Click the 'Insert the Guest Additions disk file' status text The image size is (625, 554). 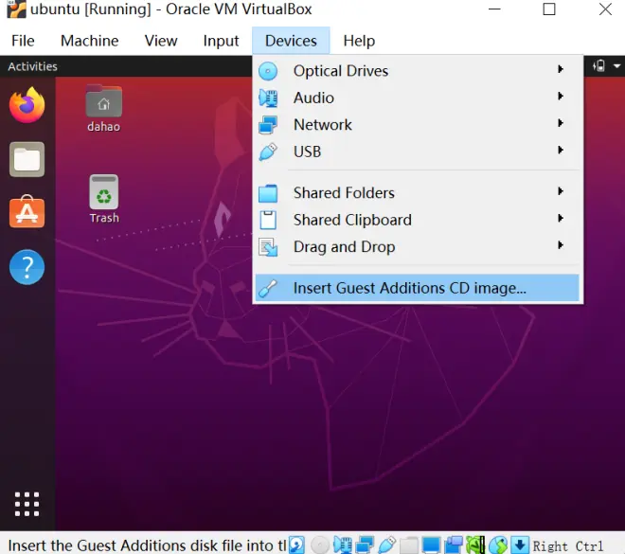pos(147,545)
